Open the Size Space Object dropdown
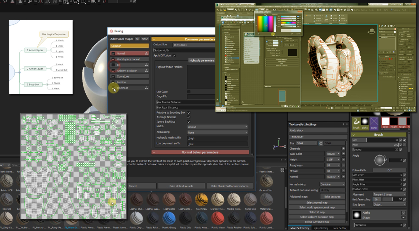 (x=389, y=205)
